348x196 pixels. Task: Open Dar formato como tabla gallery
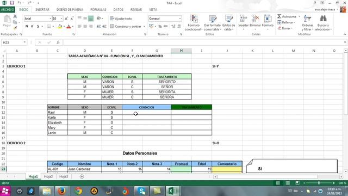[x=212, y=23]
